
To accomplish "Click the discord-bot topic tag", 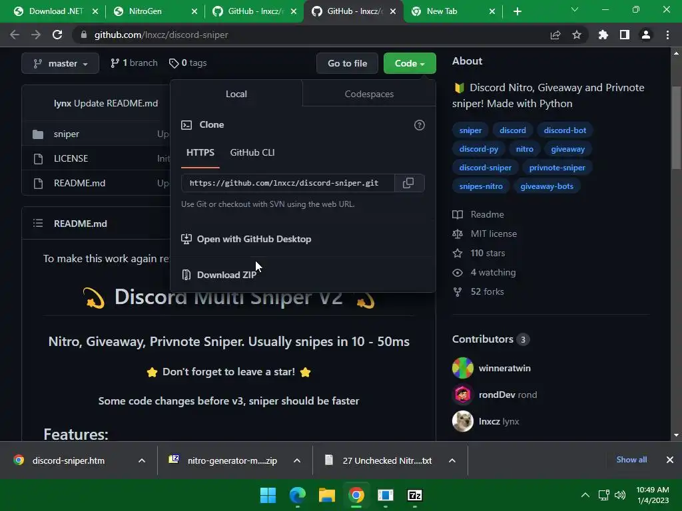I will pos(565,130).
